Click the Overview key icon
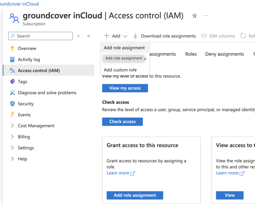 [x=12, y=49]
